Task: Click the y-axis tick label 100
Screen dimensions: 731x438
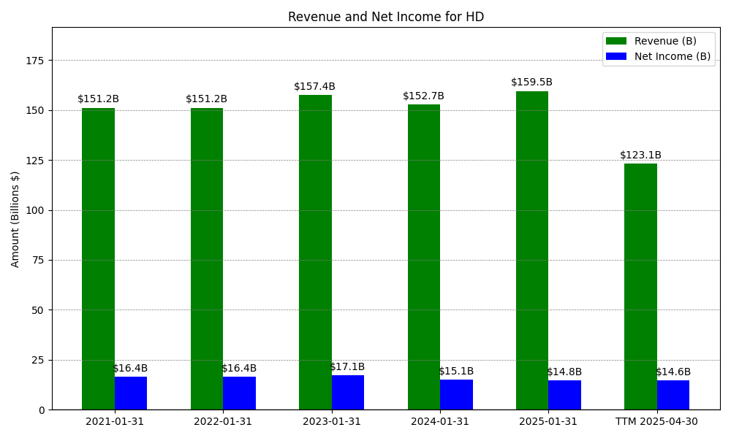Action: click(x=36, y=210)
